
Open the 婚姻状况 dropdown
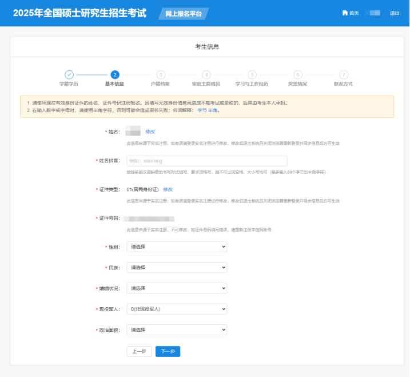pyautogui.click(x=177, y=288)
